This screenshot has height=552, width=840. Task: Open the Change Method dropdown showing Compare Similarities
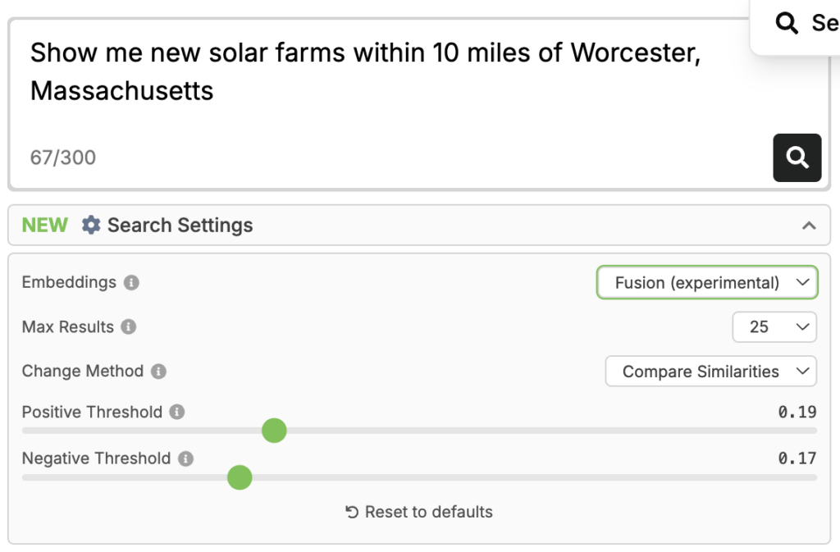tap(710, 372)
